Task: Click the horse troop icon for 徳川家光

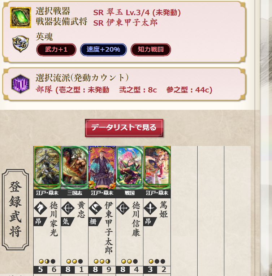Action: pos(40,208)
